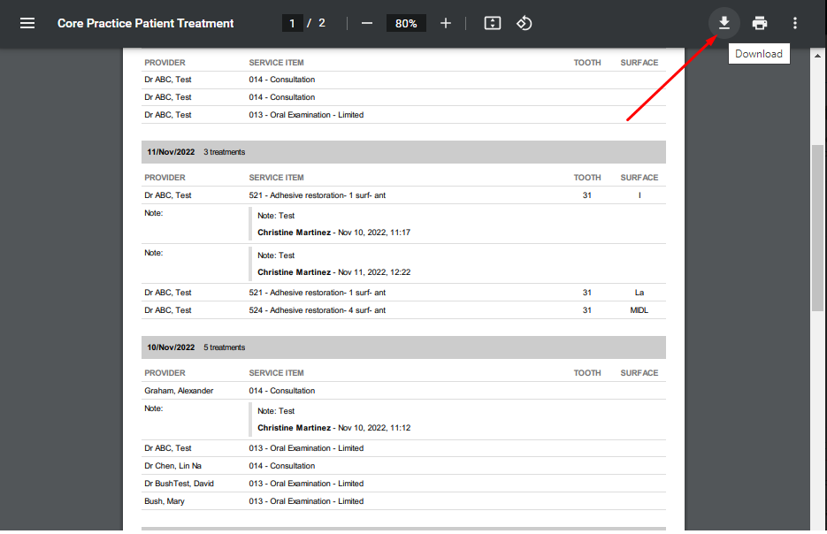Select the 3 treatments count text
The height and width of the screenshot is (534, 827).
[224, 152]
